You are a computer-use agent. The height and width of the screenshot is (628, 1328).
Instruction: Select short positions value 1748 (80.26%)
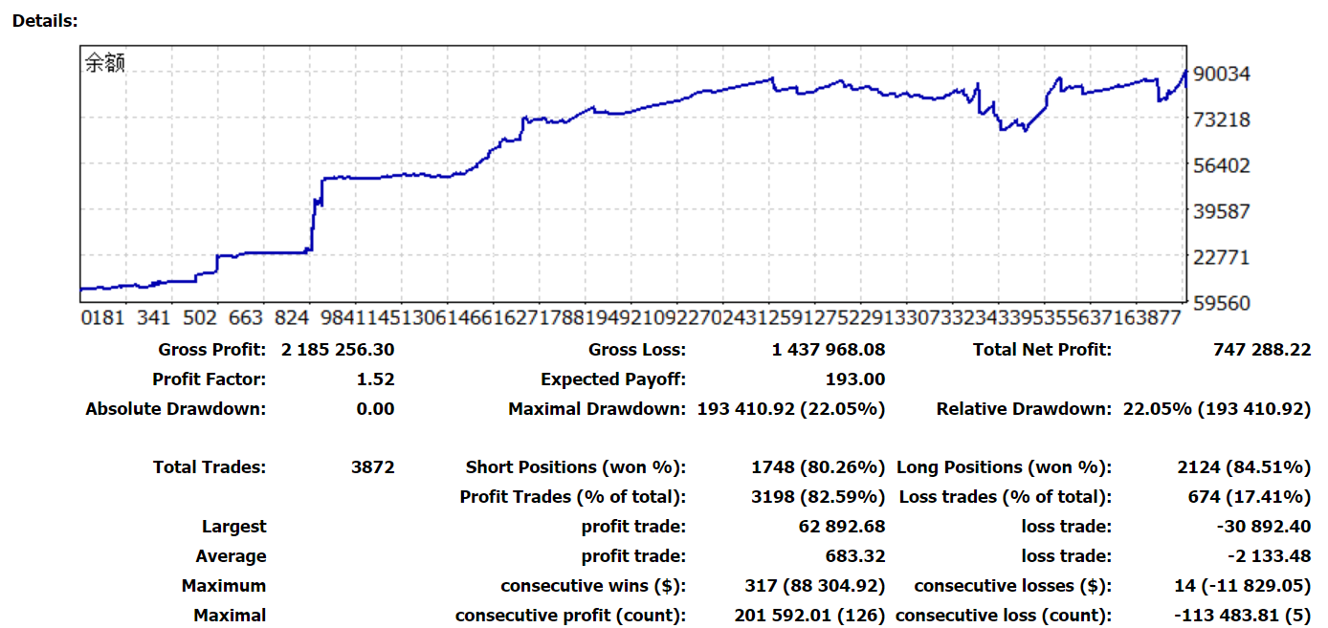tap(819, 467)
